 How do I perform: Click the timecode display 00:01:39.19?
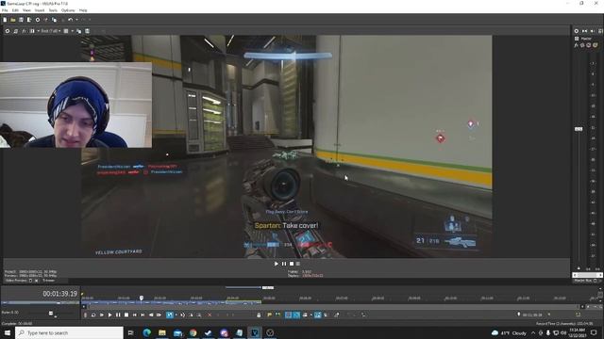coord(59,294)
